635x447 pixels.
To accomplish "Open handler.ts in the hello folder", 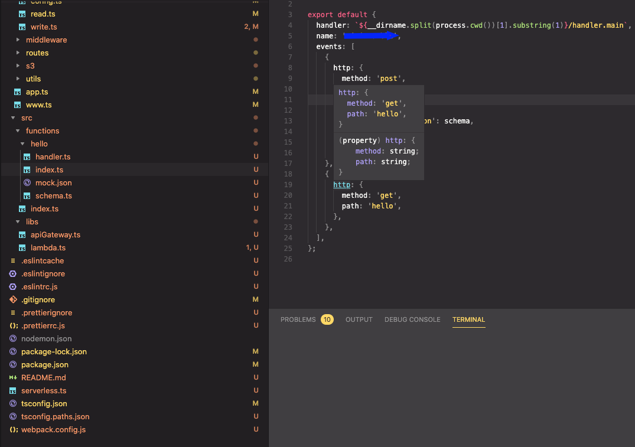I will coord(53,156).
